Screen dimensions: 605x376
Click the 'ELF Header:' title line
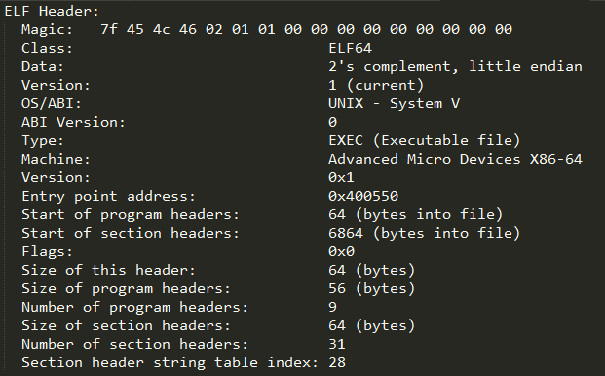point(52,11)
